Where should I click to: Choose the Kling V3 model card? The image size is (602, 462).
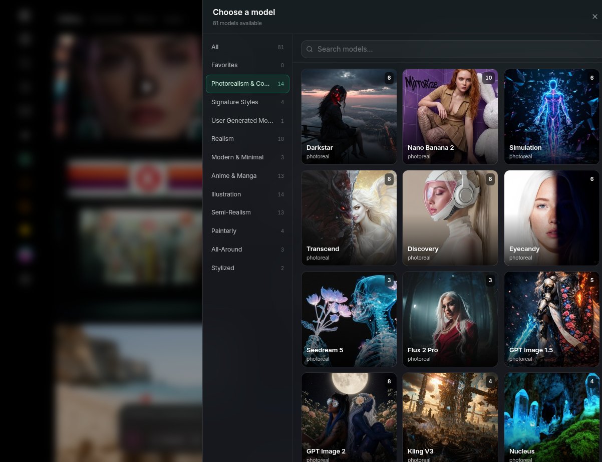tap(450, 417)
